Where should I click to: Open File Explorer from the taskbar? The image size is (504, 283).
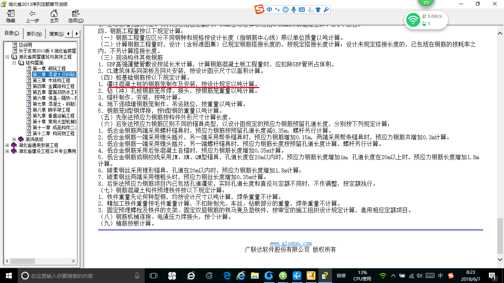click(x=255, y=276)
